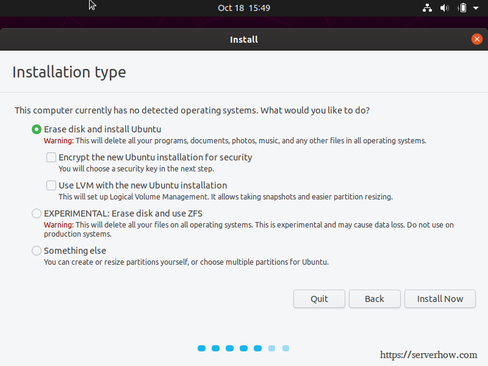Open the network status icon in top bar
Viewport: 488px width, 366px height.
(x=427, y=8)
